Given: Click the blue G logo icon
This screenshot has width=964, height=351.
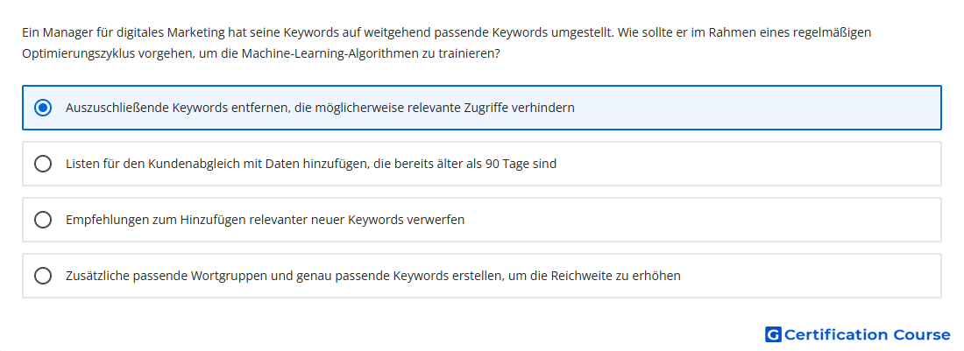Looking at the screenshot, I should click(x=773, y=334).
